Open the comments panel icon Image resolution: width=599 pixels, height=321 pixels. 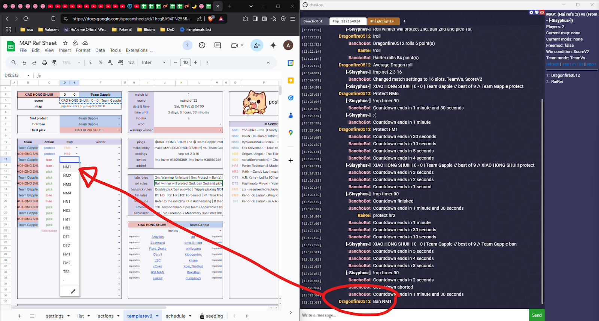point(218,45)
